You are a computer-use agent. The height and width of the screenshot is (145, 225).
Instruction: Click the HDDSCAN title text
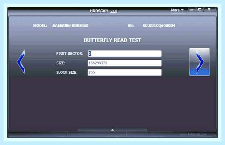(x=99, y=11)
